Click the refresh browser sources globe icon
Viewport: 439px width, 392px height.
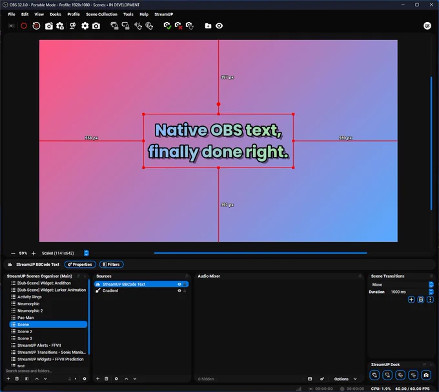149,26
